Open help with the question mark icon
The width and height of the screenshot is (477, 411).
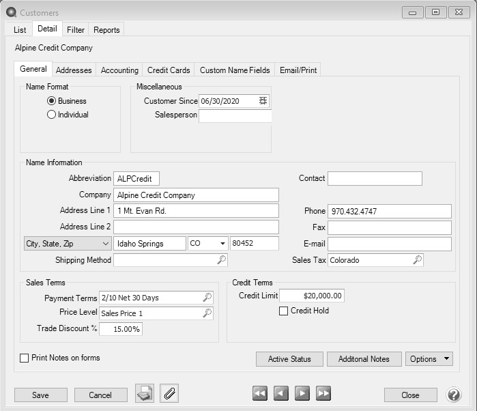454,395
